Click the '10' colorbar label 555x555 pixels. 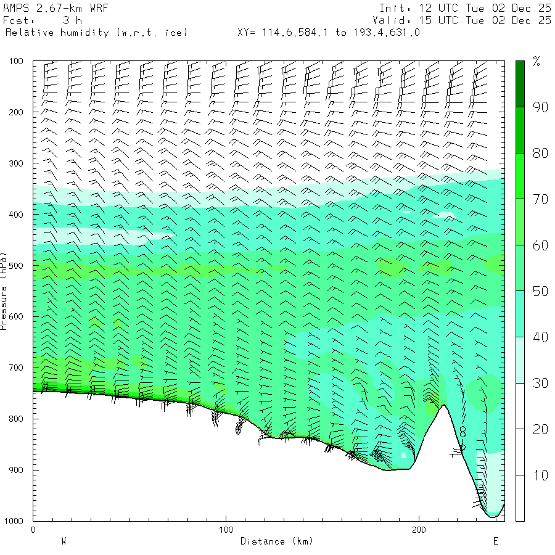click(x=540, y=475)
